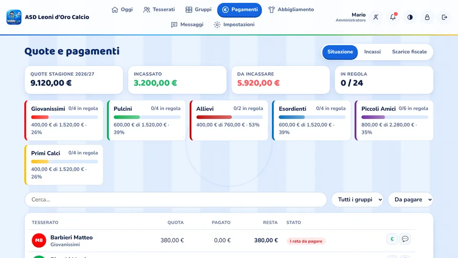Expand the Da pagare filter dropdown
The height and width of the screenshot is (258, 458).
pos(410,200)
